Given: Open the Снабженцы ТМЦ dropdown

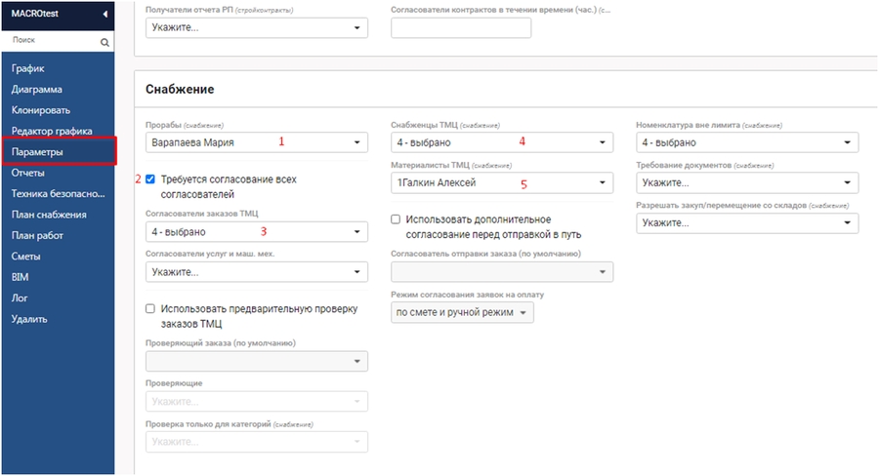Looking at the screenshot, I should (501, 142).
